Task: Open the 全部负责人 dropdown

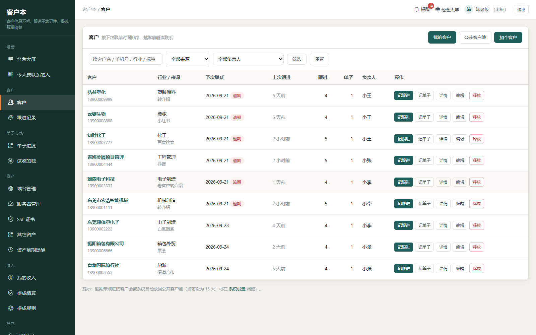Action: coord(248,59)
